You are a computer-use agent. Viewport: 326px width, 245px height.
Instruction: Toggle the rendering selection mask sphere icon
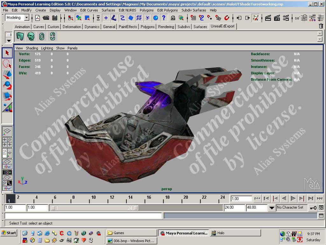(x=155, y=18)
